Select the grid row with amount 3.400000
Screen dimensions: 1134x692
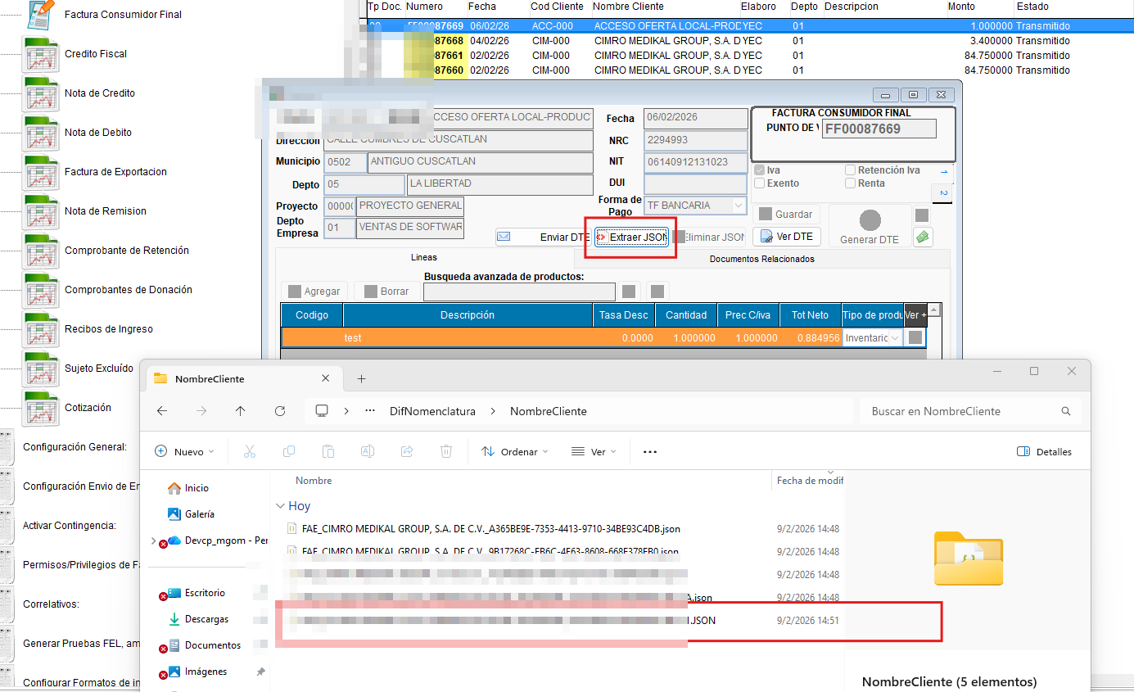tap(749, 41)
